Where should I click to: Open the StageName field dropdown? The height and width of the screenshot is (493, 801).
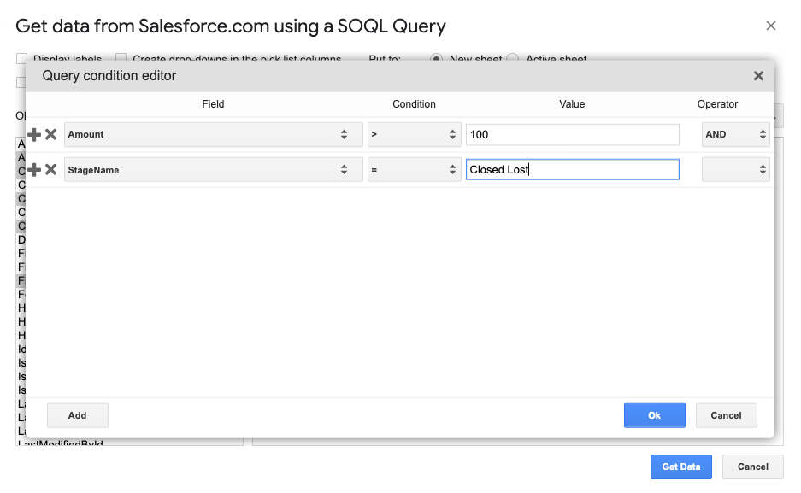pyautogui.click(x=214, y=169)
